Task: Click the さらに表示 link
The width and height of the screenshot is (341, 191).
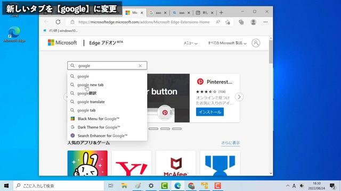Action: (231, 143)
